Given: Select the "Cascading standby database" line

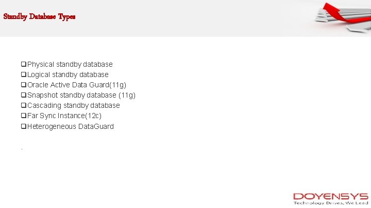Looking at the screenshot, I should (73, 105).
